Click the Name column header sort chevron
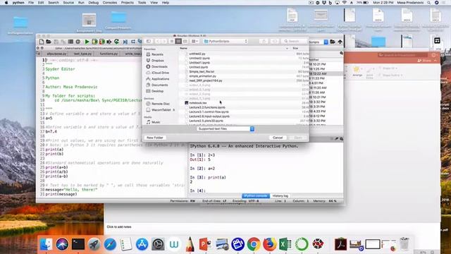 point(287,49)
